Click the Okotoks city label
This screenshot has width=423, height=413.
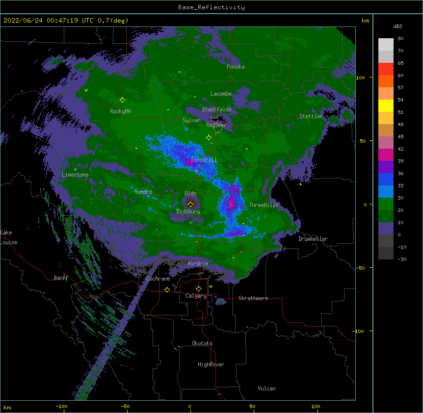click(202, 343)
